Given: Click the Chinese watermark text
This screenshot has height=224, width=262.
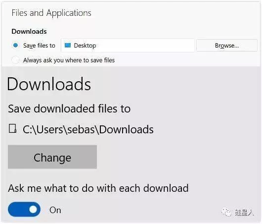Looking at the screenshot, I should [245, 213].
